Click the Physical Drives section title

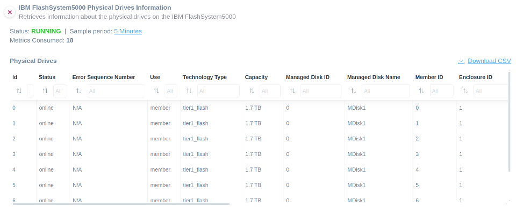click(x=33, y=61)
